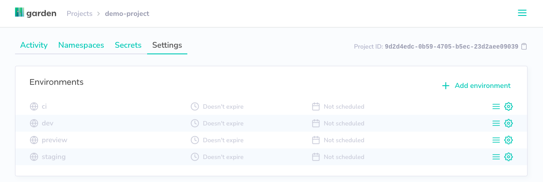This screenshot has height=182, width=543.
Task: Switch to the Activity tab
Action: 34,45
